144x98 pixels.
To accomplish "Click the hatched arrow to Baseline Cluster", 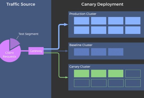I will 56,51.
